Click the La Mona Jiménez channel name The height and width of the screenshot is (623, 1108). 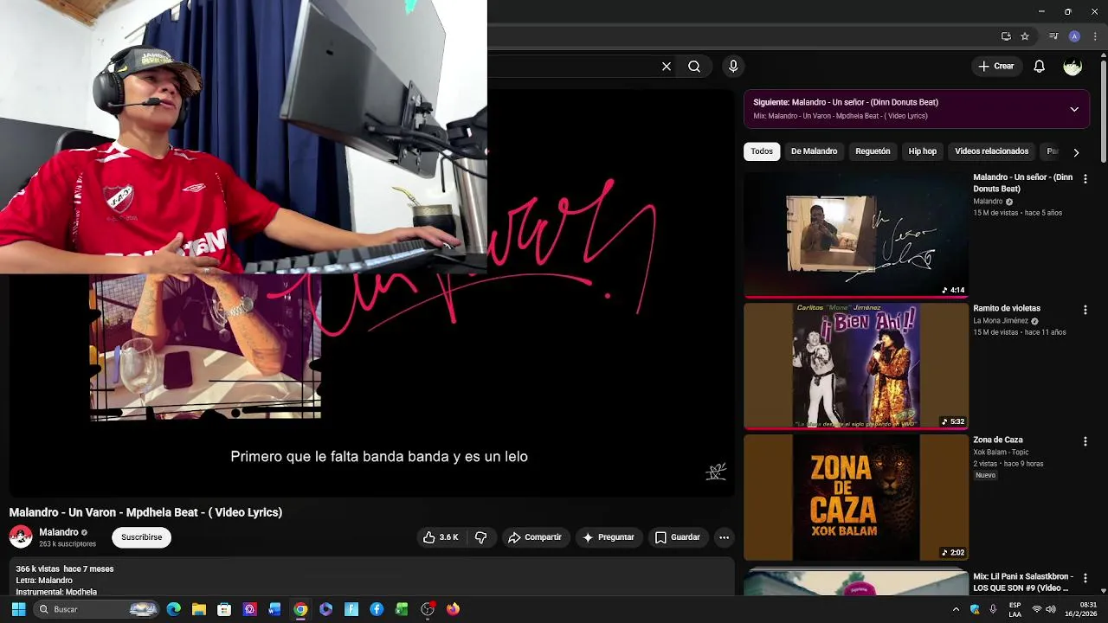(1001, 321)
